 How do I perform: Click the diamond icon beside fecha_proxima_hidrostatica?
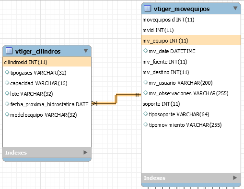[x=7, y=104]
